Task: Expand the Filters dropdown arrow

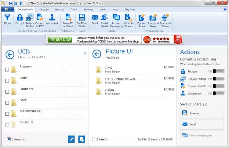Action: 7,26
